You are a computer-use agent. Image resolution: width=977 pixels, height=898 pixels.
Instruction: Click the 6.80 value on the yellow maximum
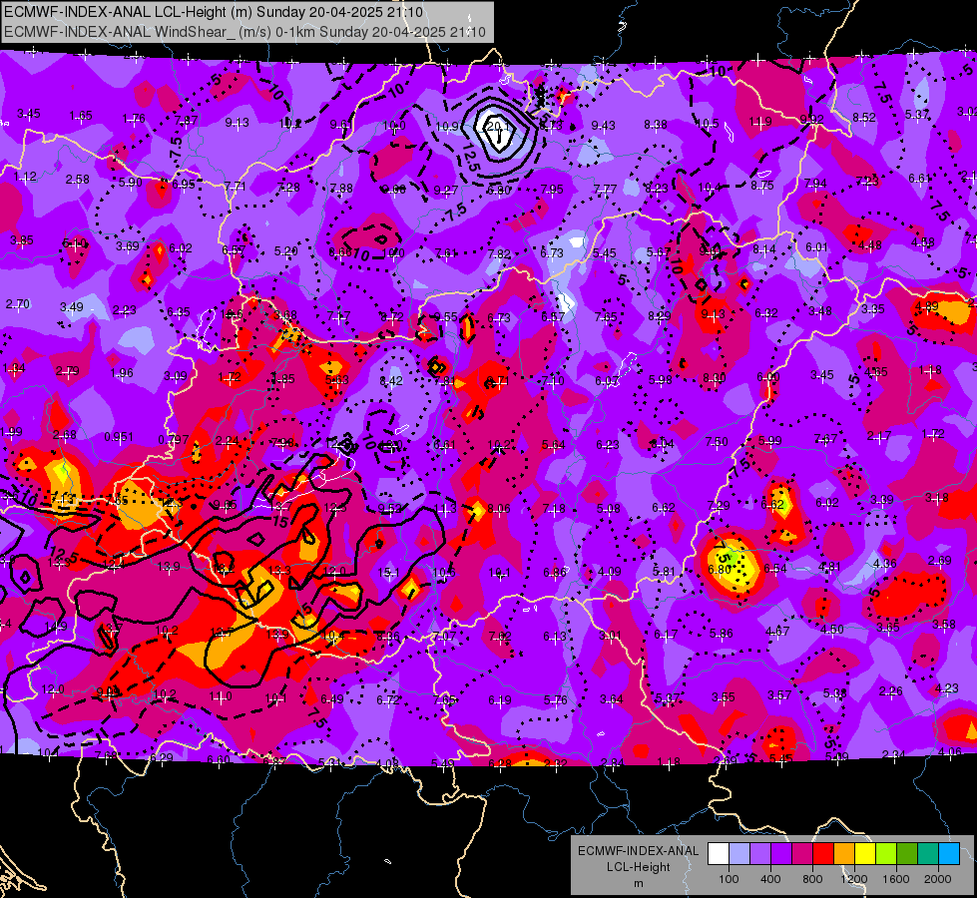pyautogui.click(x=720, y=570)
